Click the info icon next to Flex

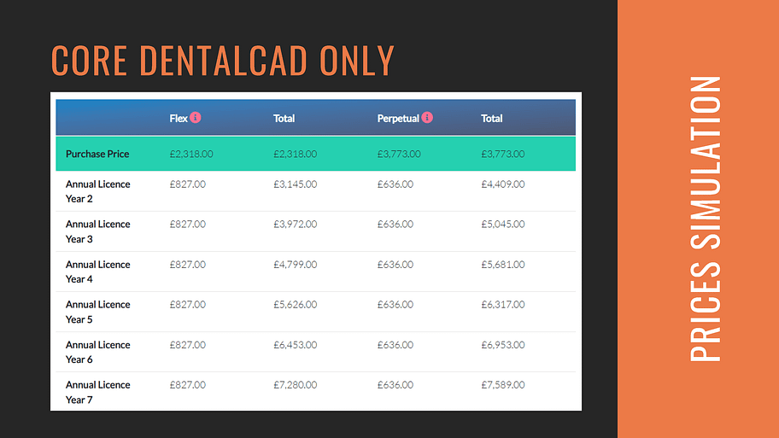point(196,117)
